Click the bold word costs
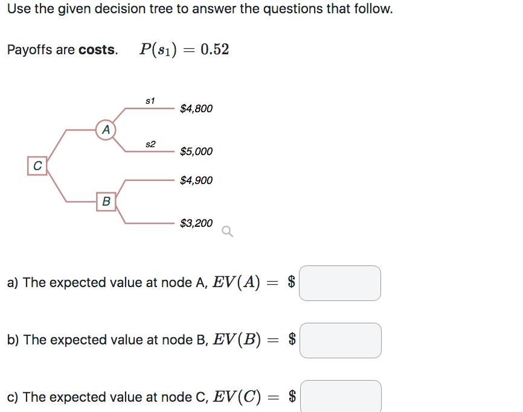This screenshot has height=412, width=523. [x=97, y=49]
